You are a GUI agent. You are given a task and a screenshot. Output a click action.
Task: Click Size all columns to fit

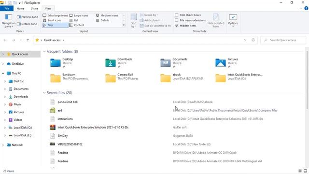tap(155, 26)
